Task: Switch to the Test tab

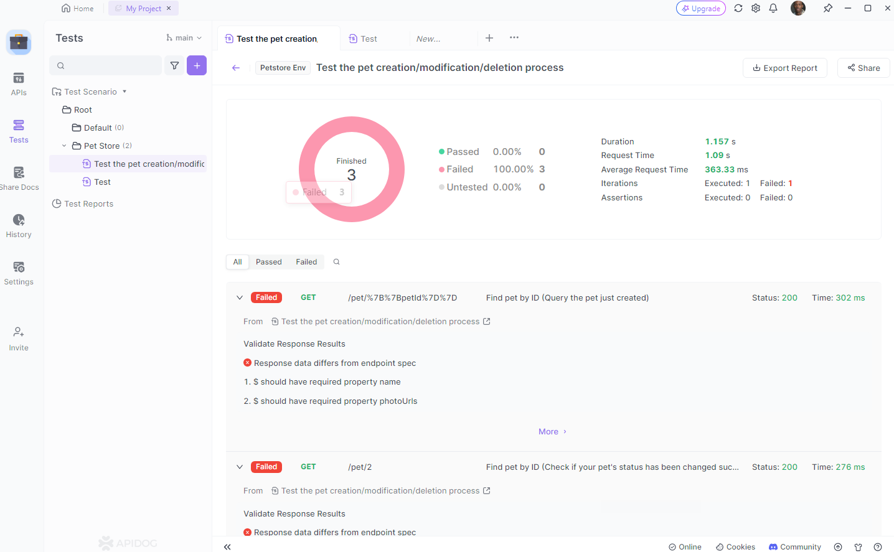Action: pyautogui.click(x=369, y=38)
